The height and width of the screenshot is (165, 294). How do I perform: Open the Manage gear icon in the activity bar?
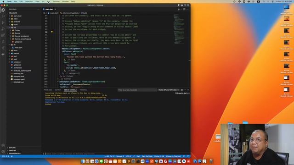3,152
